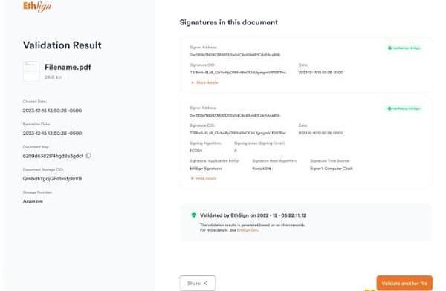
Task: Click the Document Storage CID value
Action: pyautogui.click(x=52, y=178)
